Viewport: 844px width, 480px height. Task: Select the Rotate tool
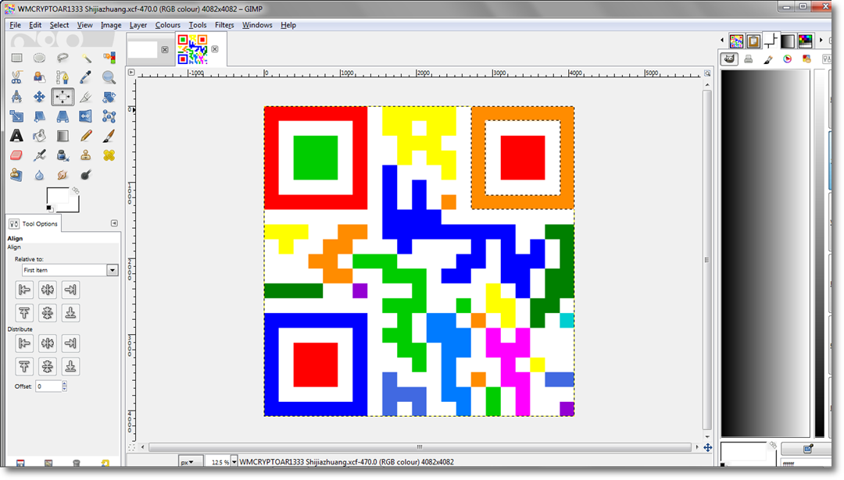point(109,97)
